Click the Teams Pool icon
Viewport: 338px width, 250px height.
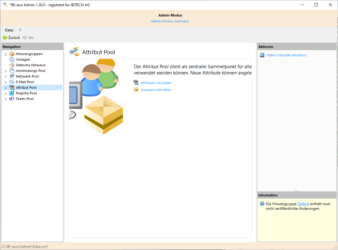coord(12,99)
